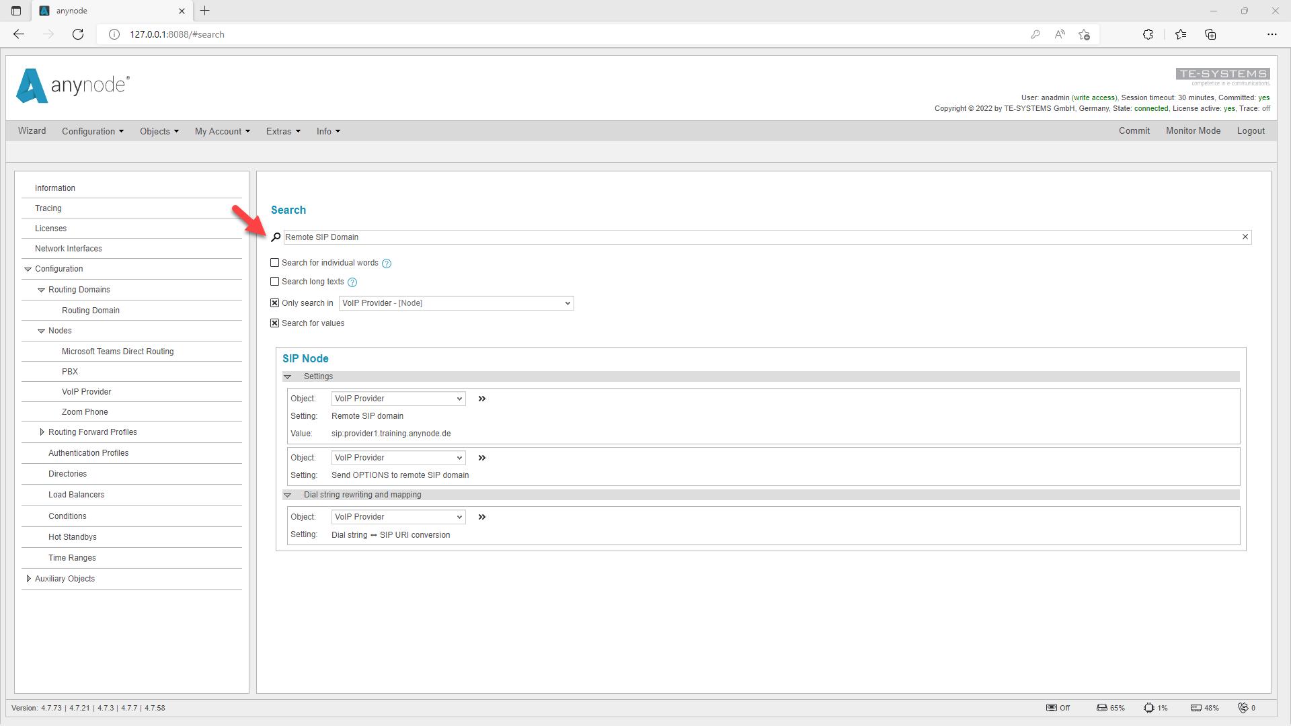1291x726 pixels.
Task: Collapse the Dial string rewriting section
Action: click(x=288, y=495)
